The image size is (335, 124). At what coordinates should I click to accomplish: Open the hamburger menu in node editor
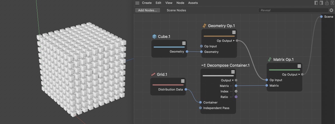tap(137, 3)
